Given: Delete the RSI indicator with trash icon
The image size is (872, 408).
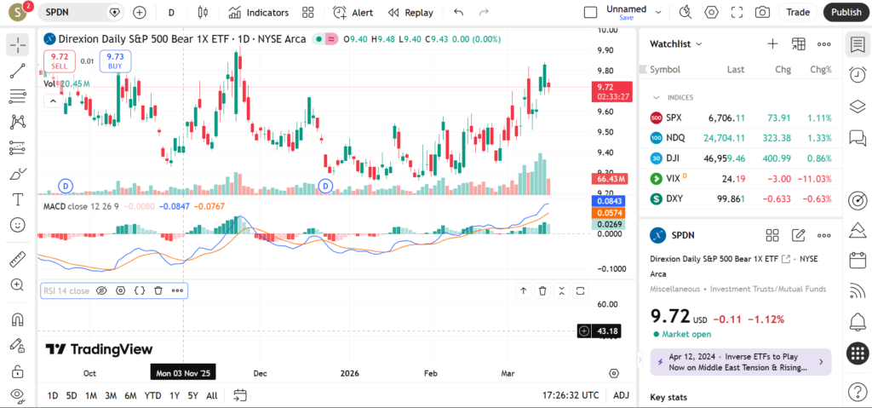Looking at the screenshot, I should [158, 290].
